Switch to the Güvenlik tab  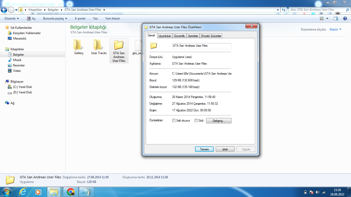coord(179,36)
